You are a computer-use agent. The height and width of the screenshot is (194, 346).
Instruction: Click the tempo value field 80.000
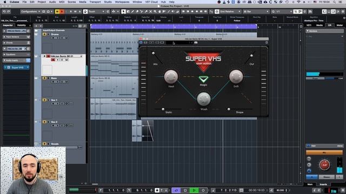click(280, 190)
